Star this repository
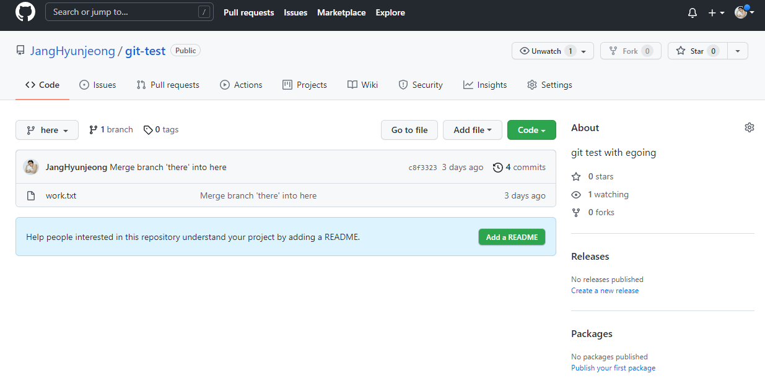Screen dimensions: 765x389 tap(697, 51)
